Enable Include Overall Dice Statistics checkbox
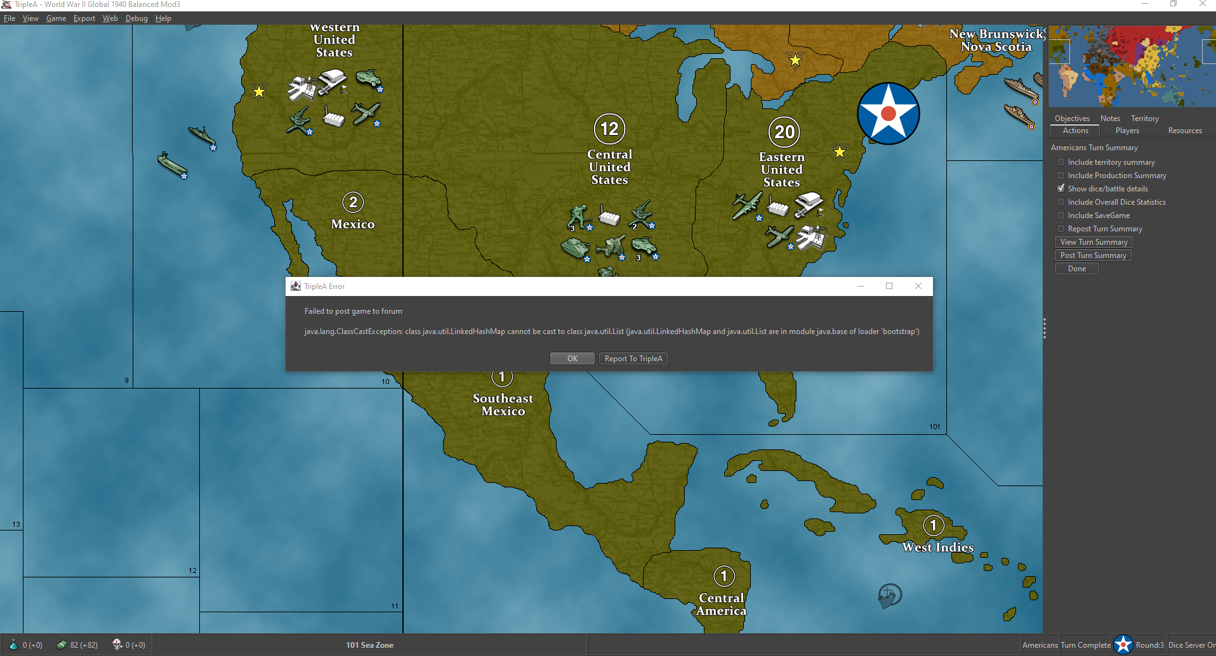 (1061, 202)
